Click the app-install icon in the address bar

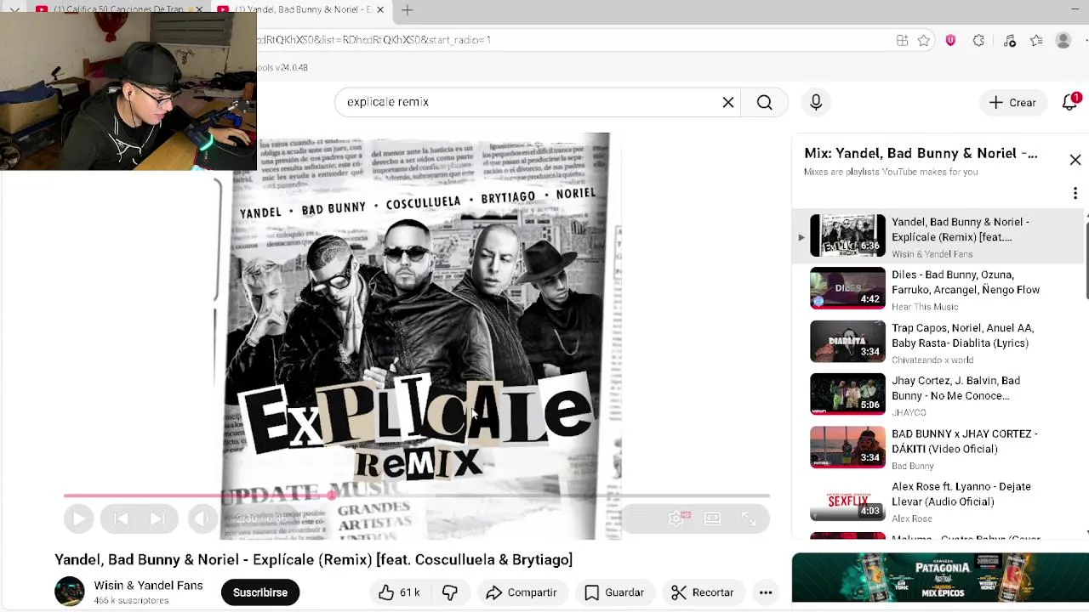click(902, 40)
